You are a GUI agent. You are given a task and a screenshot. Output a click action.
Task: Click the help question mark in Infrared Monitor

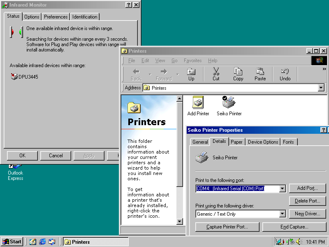[129, 5]
